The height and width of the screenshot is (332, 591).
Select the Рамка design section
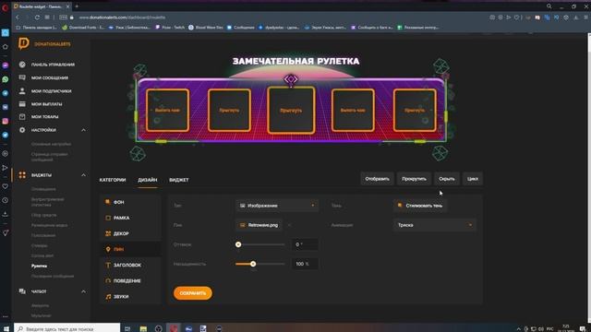pyautogui.click(x=130, y=218)
